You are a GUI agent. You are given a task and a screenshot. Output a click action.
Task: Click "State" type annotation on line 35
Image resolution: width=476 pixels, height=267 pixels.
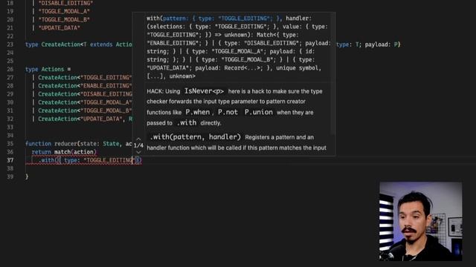point(111,143)
